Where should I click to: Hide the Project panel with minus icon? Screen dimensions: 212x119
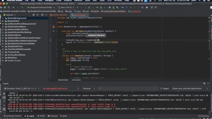[x=46, y=15]
